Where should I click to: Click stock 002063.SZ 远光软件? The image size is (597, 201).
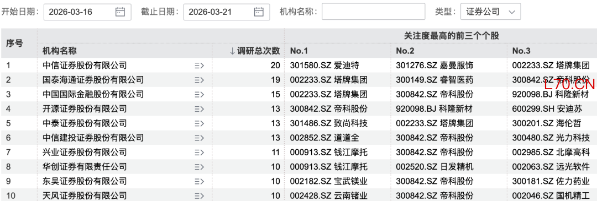(551, 167)
